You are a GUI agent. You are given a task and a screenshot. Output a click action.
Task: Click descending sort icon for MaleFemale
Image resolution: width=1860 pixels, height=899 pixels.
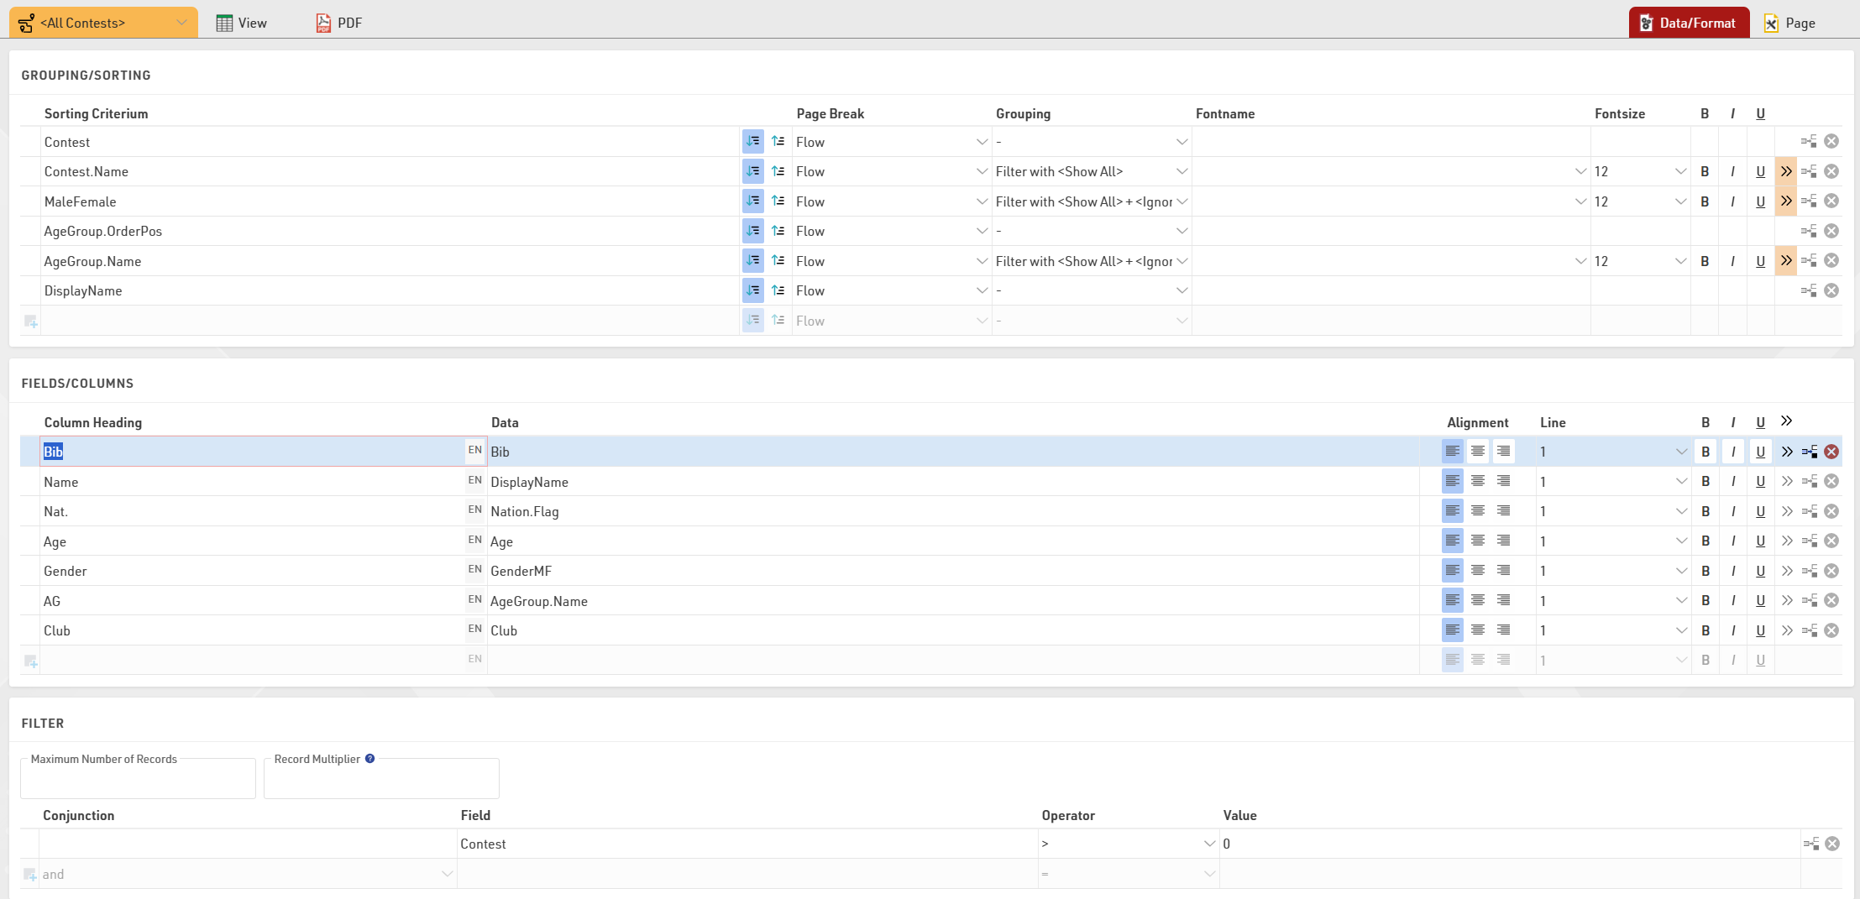click(778, 201)
